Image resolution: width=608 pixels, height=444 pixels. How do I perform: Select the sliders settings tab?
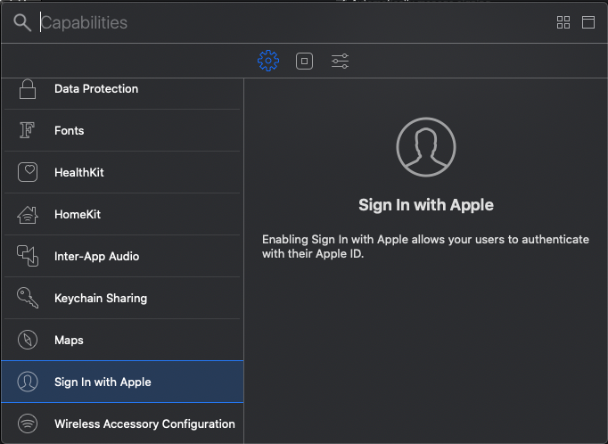[340, 61]
